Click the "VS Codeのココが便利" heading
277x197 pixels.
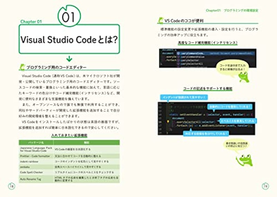184,21
